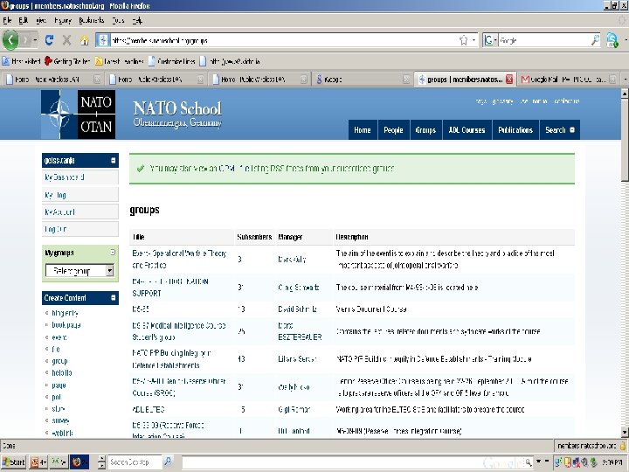
Task: Collapse the user name sidebar block
Action: (113, 160)
